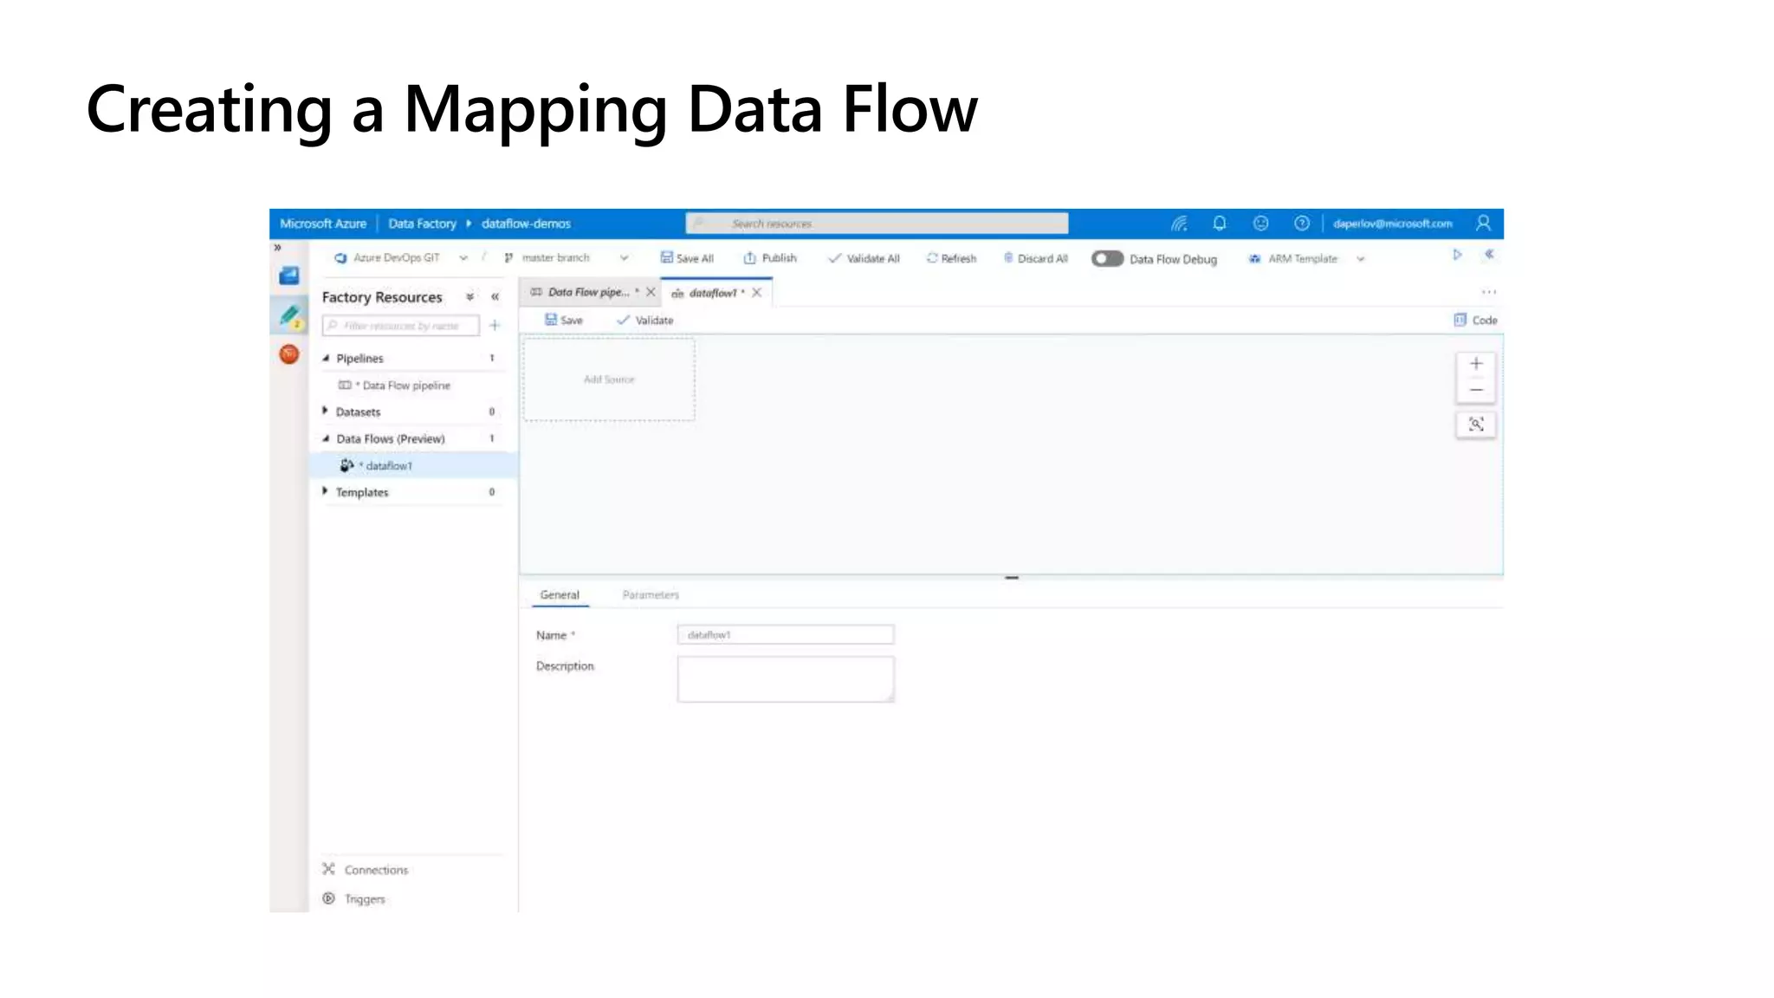Add a new factory resource with plus
Screen dimensions: 1774x998
[495, 326]
